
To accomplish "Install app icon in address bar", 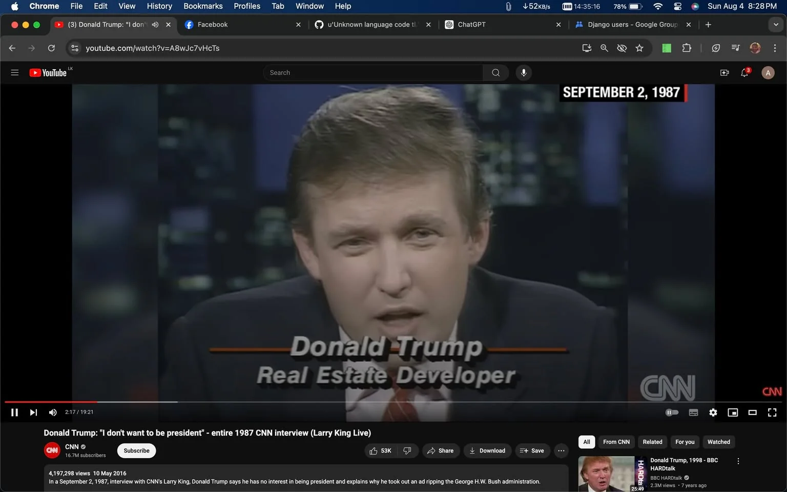I will 587,48.
